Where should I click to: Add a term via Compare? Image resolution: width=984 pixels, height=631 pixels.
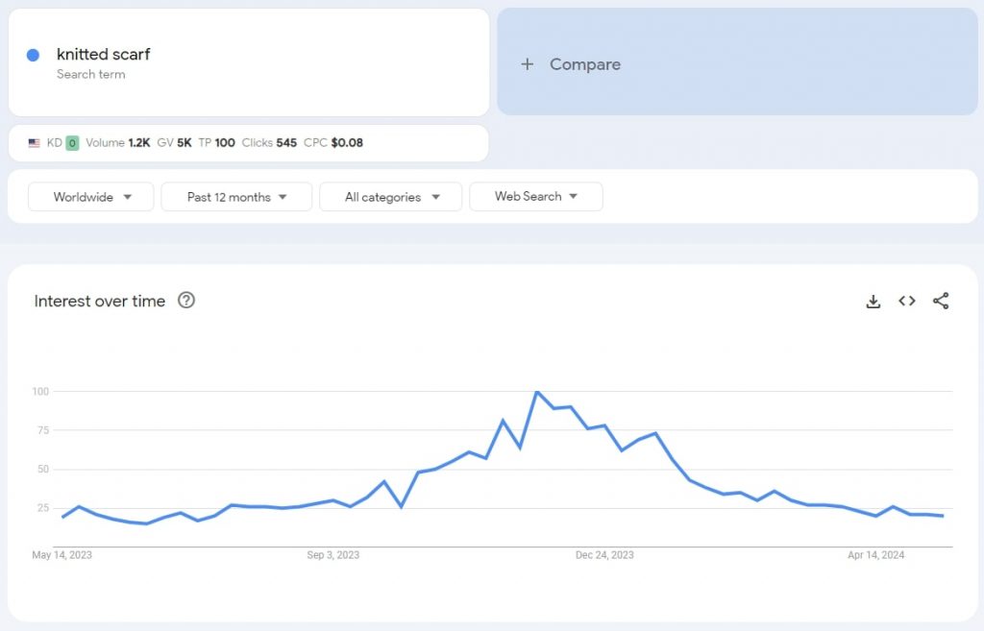coord(737,61)
